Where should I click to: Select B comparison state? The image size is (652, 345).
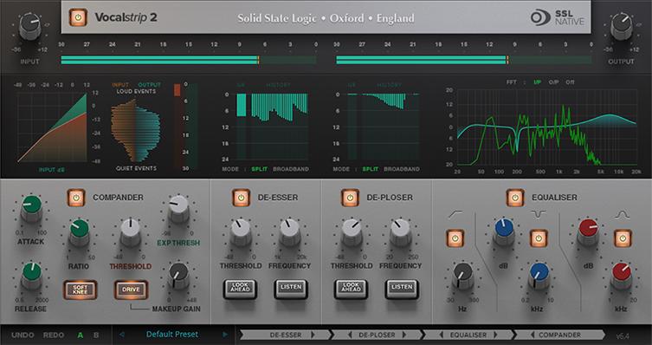click(96, 335)
